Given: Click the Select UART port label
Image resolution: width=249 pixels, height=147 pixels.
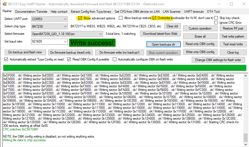Looking at the screenshot, I should [16, 19].
